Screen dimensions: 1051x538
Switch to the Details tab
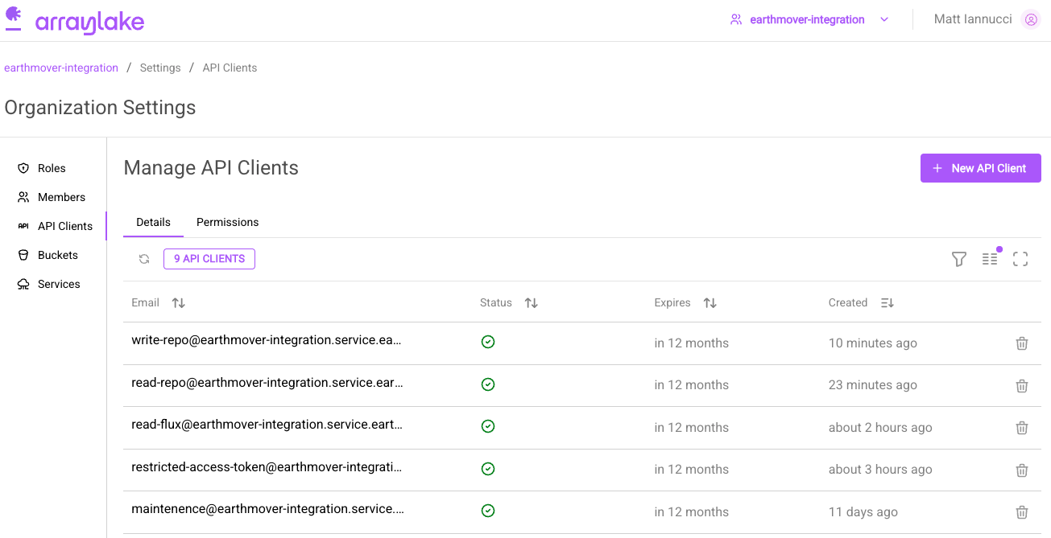click(x=153, y=222)
